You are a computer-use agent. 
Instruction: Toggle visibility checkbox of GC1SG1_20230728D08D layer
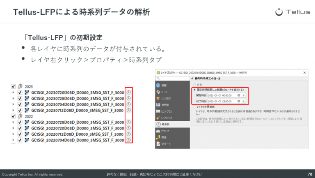(20, 98)
